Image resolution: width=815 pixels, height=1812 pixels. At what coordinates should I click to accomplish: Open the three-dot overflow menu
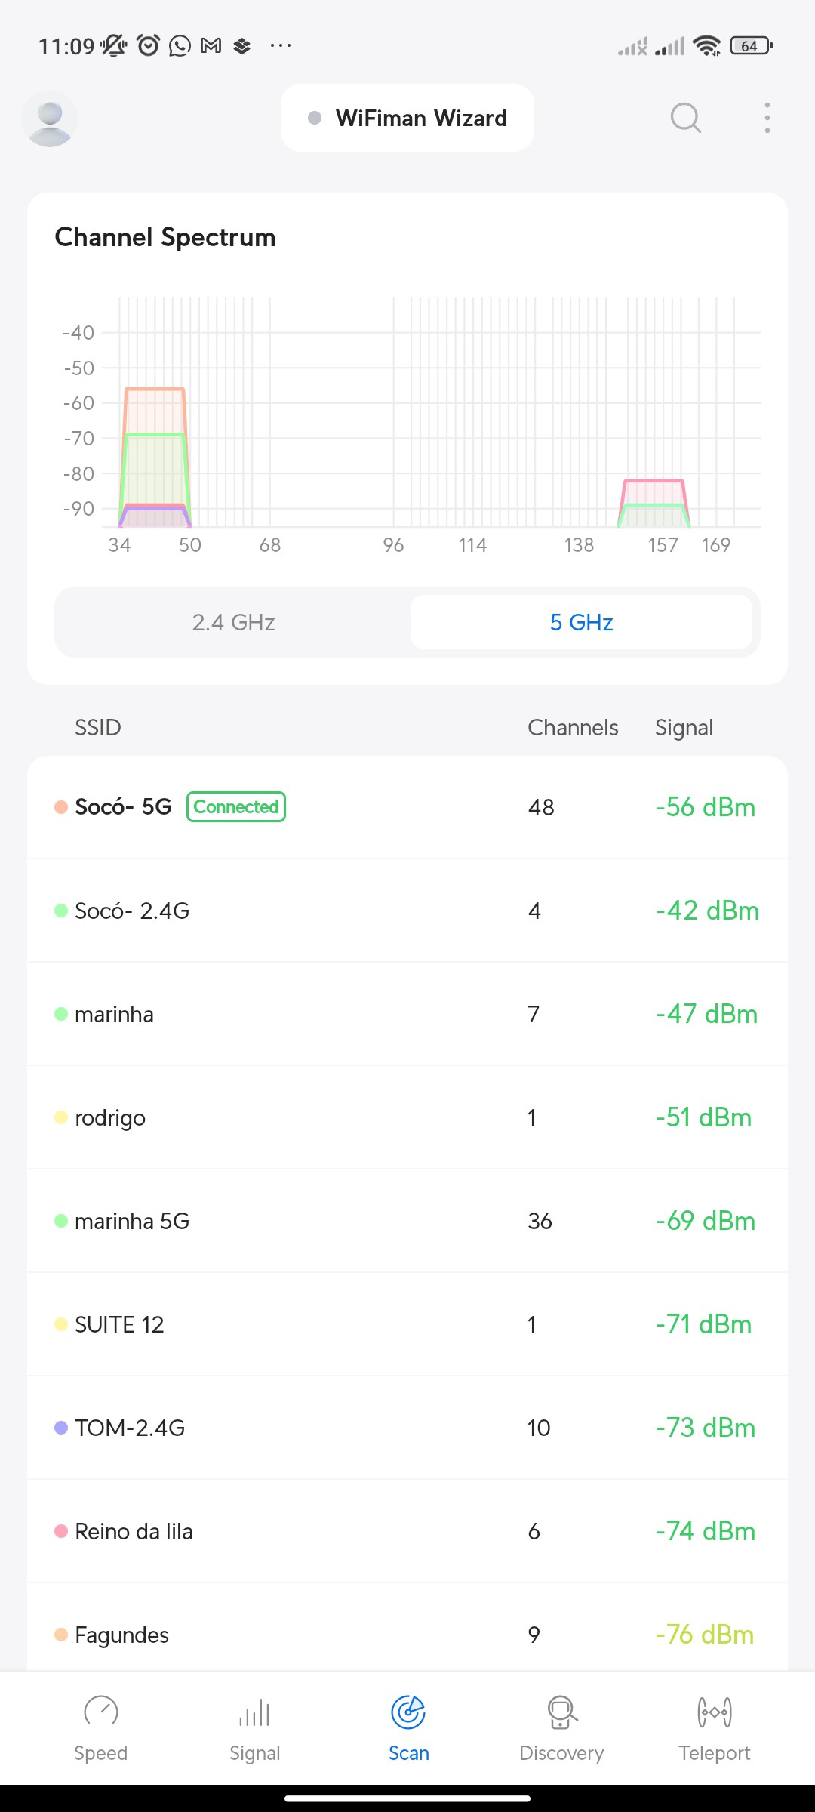767,118
